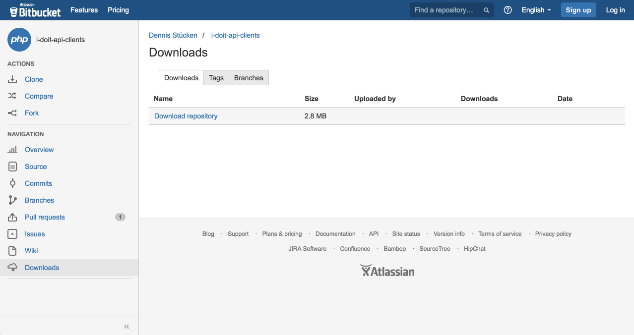Screen dimensions: 634x335
Task: Click the Wiki page icon
Action: point(12,251)
